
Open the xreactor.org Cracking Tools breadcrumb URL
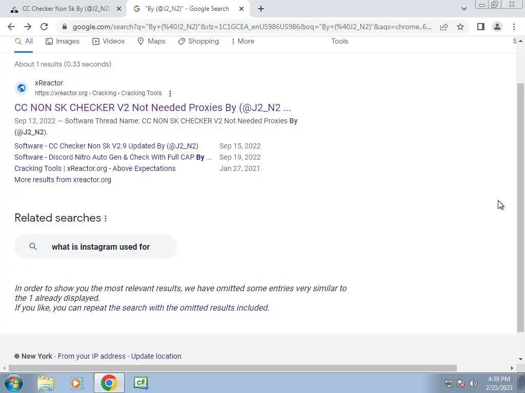tap(98, 93)
